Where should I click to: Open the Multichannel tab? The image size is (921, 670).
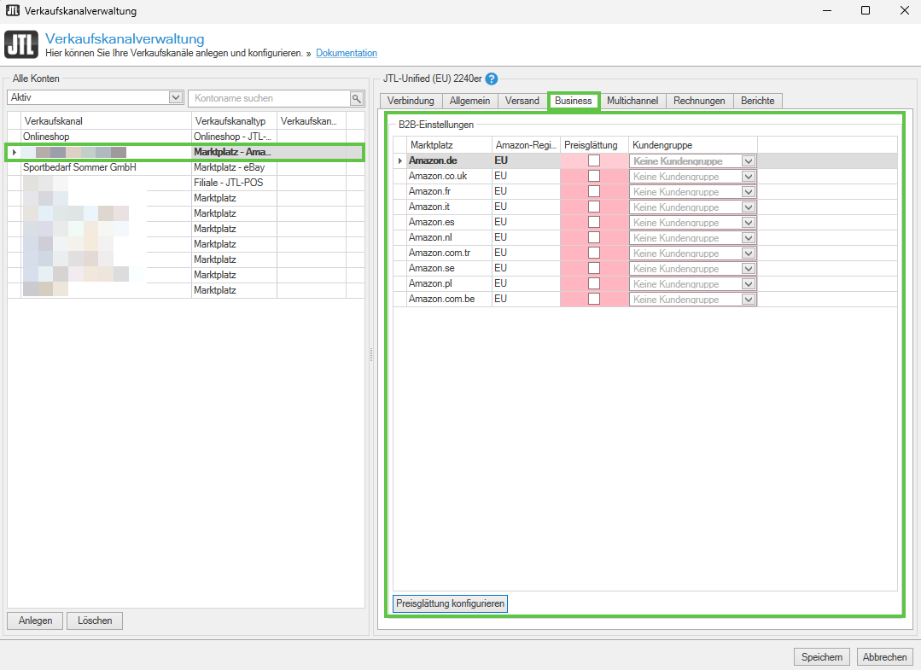(x=632, y=101)
